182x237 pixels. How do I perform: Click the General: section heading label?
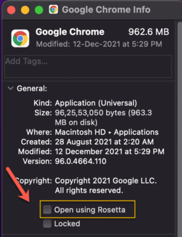click(32, 88)
